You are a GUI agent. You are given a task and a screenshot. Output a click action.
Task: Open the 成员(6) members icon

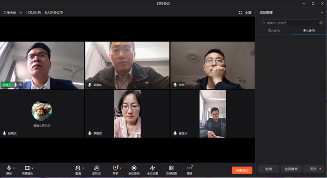tap(97, 168)
